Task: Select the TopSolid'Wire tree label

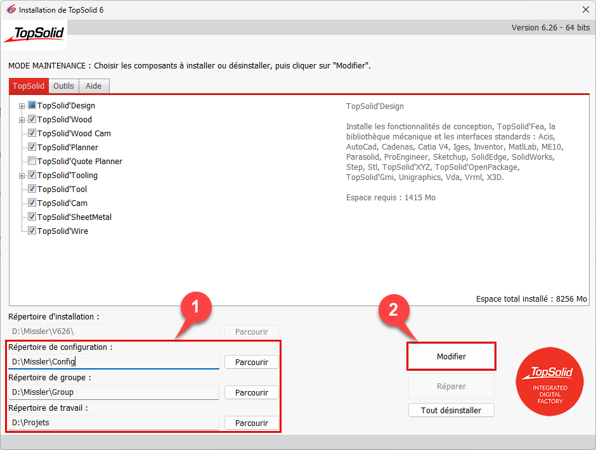Action: coord(63,231)
